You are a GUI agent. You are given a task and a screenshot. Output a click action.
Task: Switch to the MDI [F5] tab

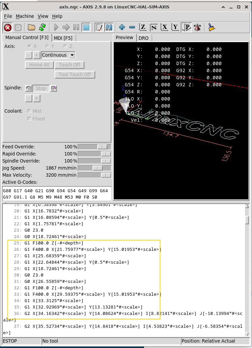coord(63,38)
